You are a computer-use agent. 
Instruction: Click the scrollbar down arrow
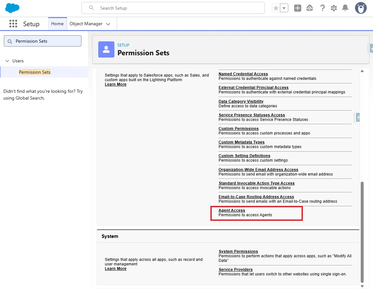coord(362,286)
